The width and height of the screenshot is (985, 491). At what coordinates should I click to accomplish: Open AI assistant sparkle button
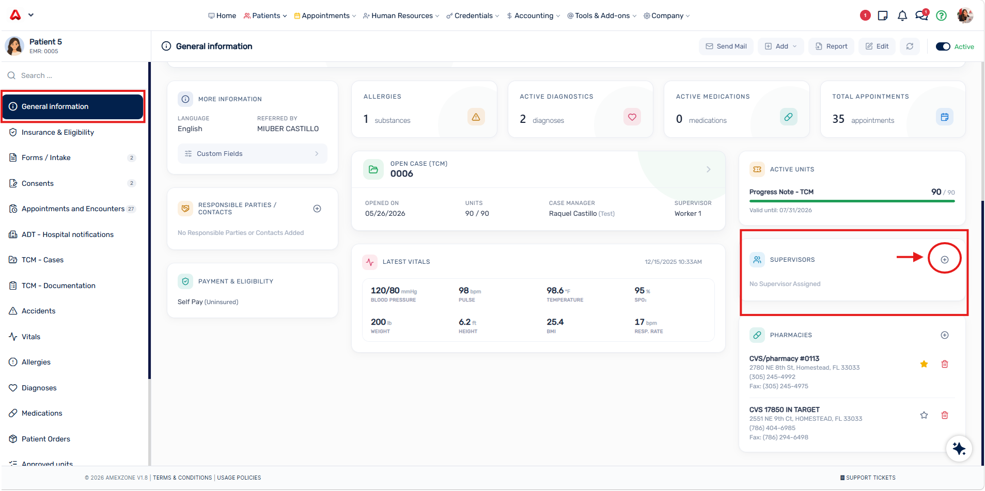coord(959,449)
